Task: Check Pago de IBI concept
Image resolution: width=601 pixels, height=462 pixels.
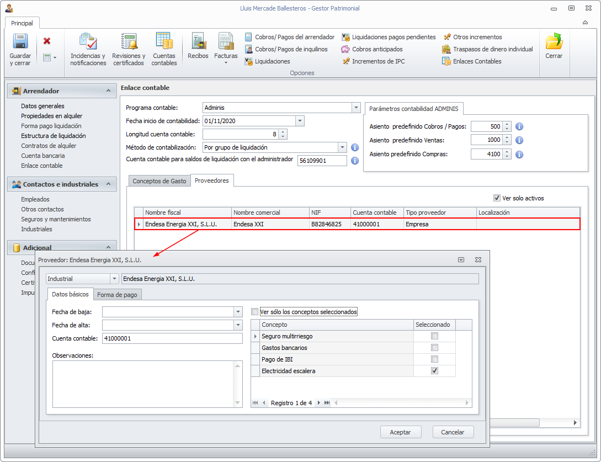Action: 434,359
